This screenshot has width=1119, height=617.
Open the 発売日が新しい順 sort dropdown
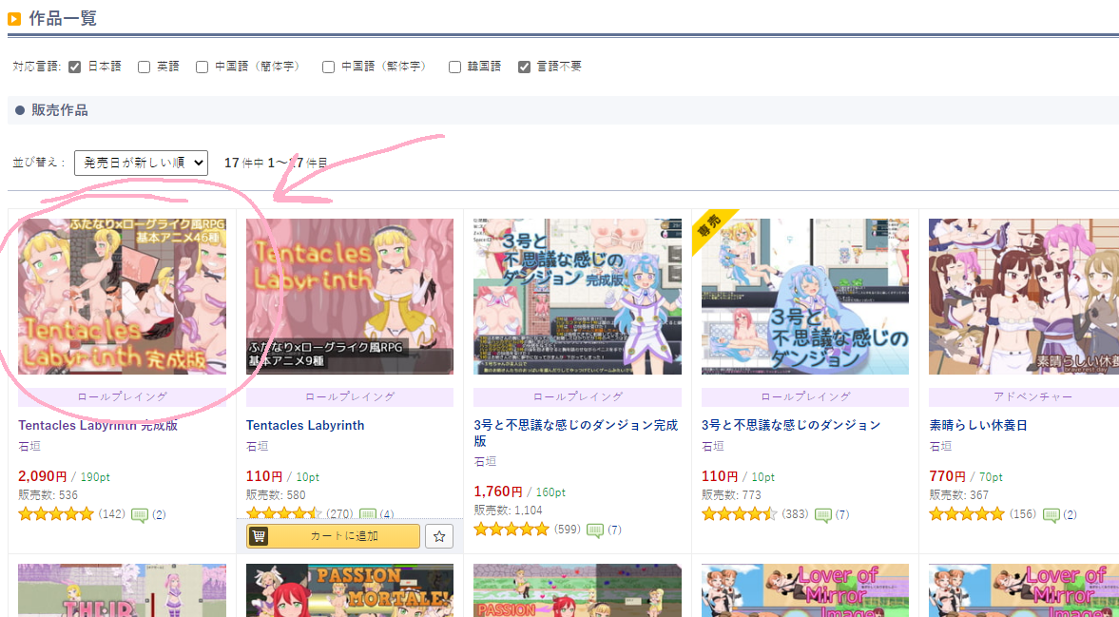coord(142,163)
